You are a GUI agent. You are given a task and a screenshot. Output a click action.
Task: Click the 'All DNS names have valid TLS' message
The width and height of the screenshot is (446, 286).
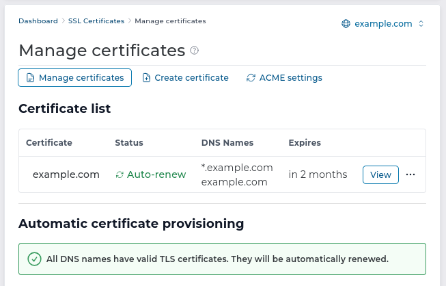coord(218,259)
